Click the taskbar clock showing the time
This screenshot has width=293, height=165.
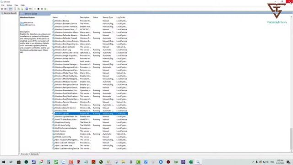[280, 162]
